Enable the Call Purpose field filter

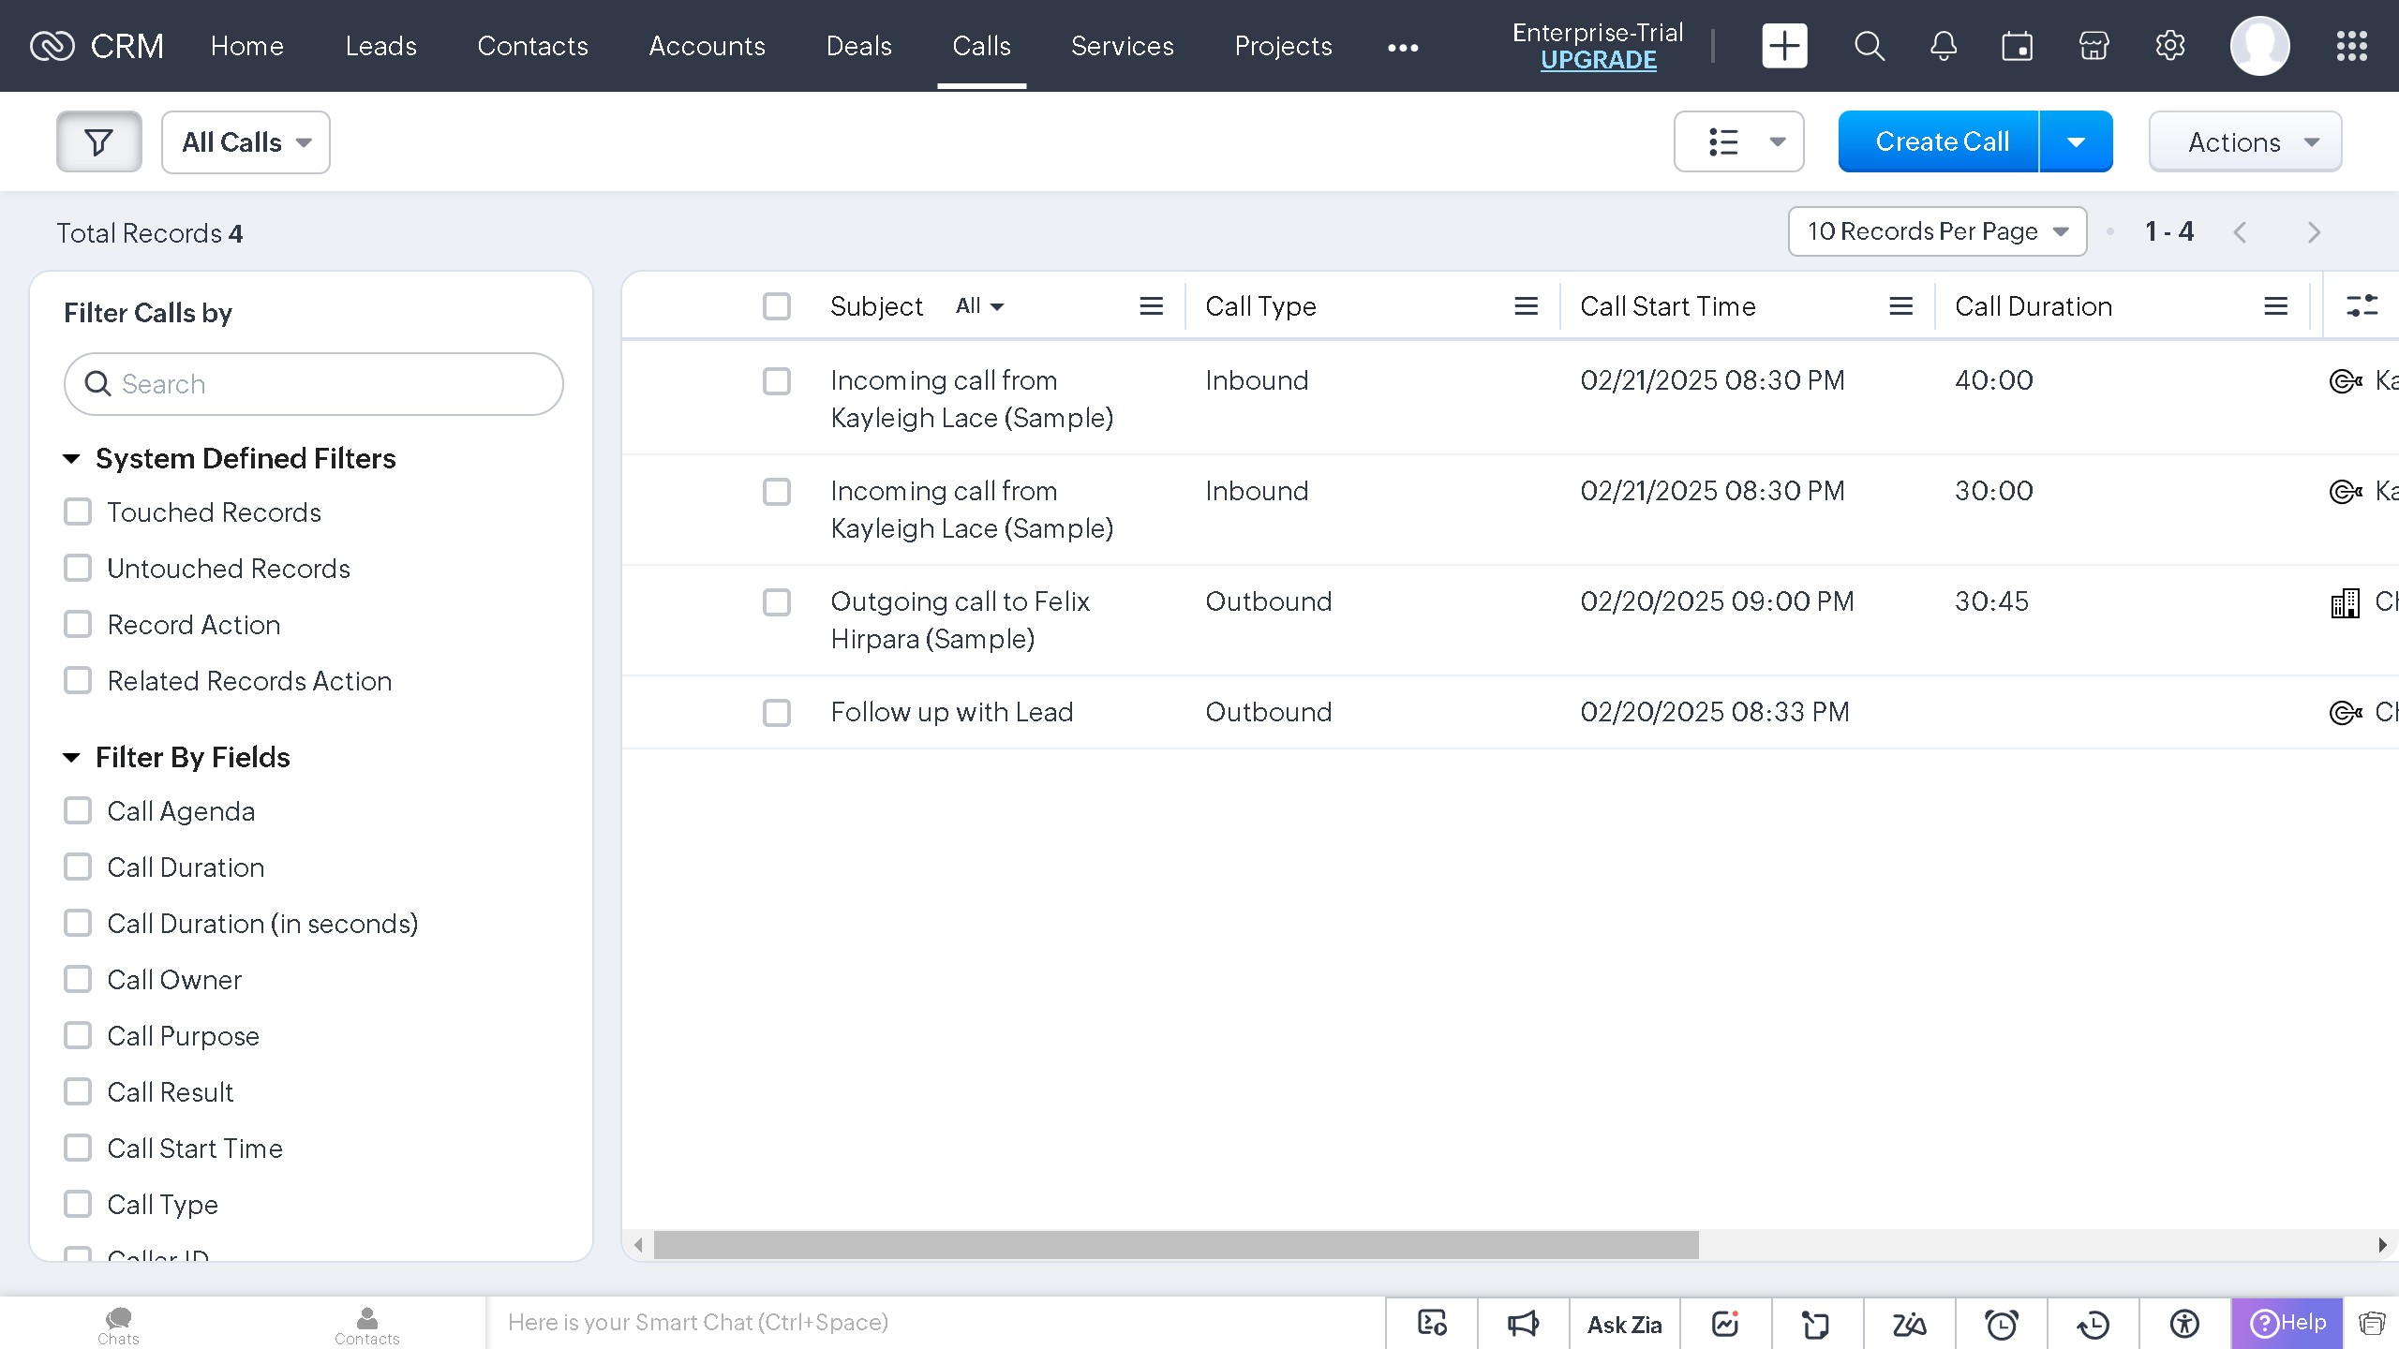[78, 1036]
